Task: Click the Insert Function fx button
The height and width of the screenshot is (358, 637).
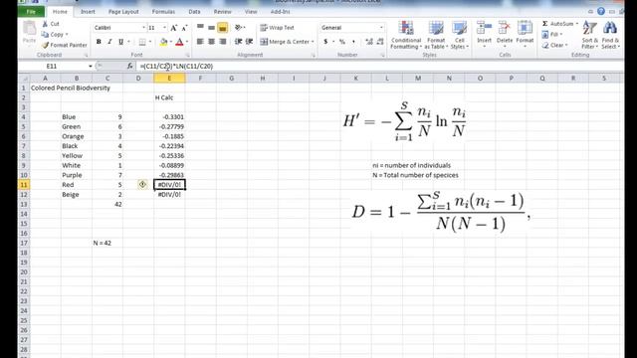Action: click(130, 66)
